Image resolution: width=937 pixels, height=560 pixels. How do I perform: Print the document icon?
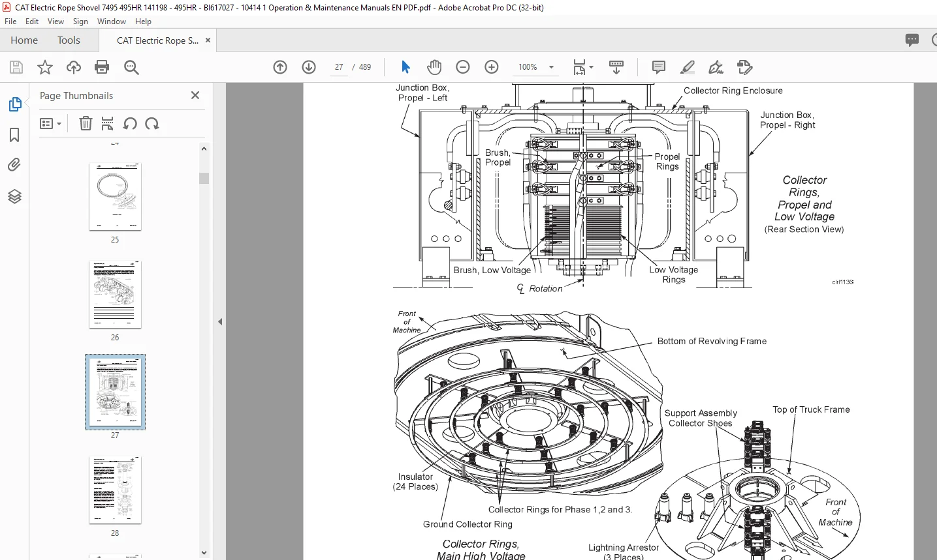click(x=102, y=67)
